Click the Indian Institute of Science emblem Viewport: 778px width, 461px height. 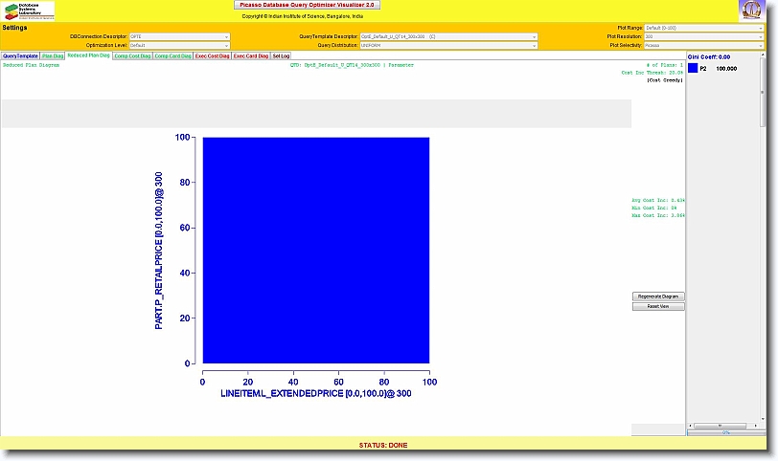coord(751,11)
